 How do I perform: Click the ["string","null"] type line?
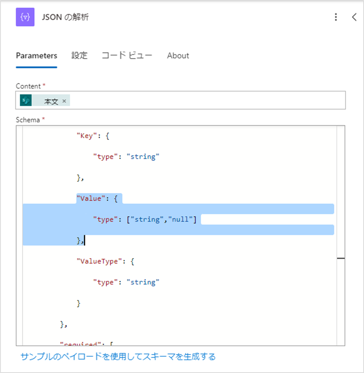pyautogui.click(x=145, y=219)
